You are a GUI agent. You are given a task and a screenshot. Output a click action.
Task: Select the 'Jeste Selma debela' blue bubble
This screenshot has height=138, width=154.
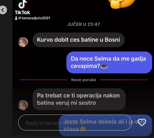(105, 125)
